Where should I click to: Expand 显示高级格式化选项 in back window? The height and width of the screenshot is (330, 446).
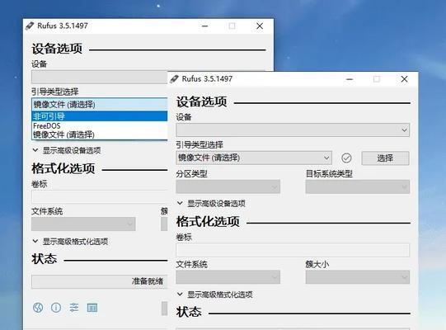[x=70, y=242]
